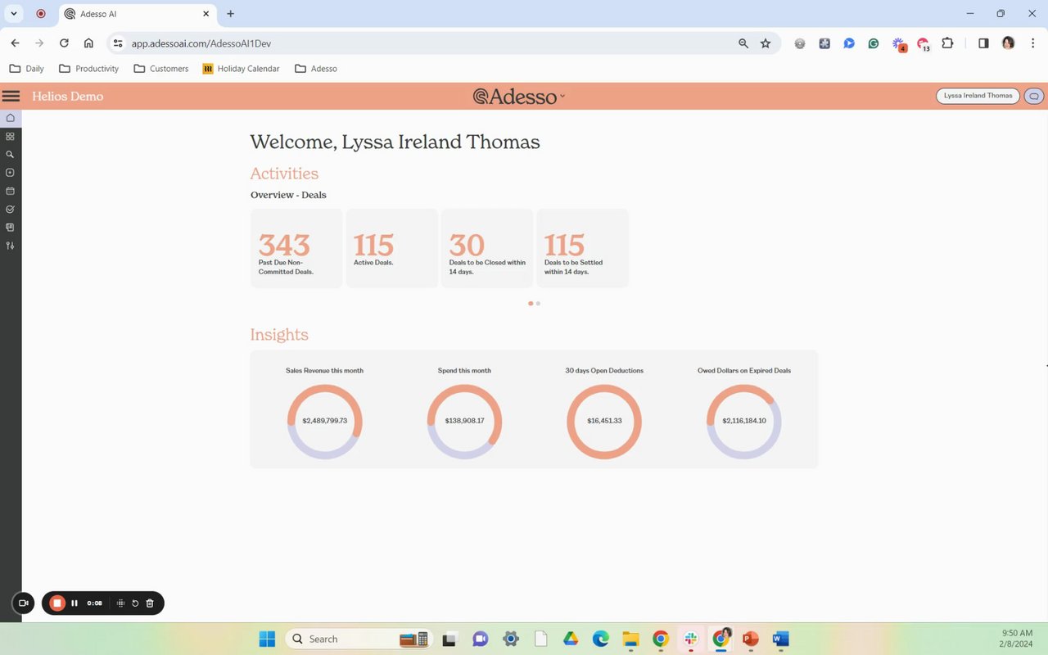Open the document/report icon in sidebar

[11, 227]
